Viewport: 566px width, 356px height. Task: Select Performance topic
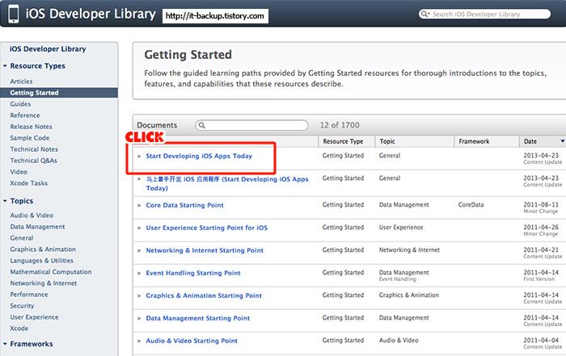click(x=29, y=295)
